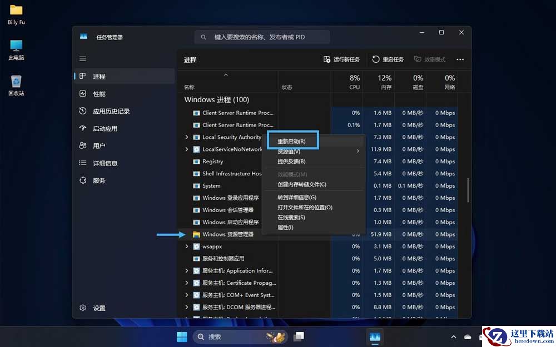Show hidden system tray icons chevron

pyautogui.click(x=454, y=337)
